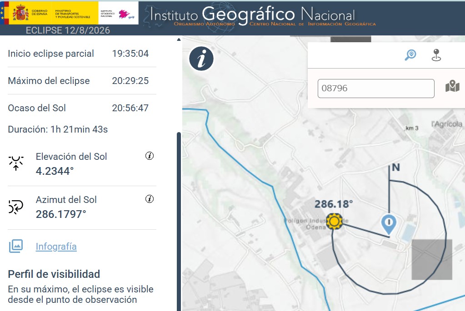
Task: Click the N north label on the map
Action: [396, 168]
